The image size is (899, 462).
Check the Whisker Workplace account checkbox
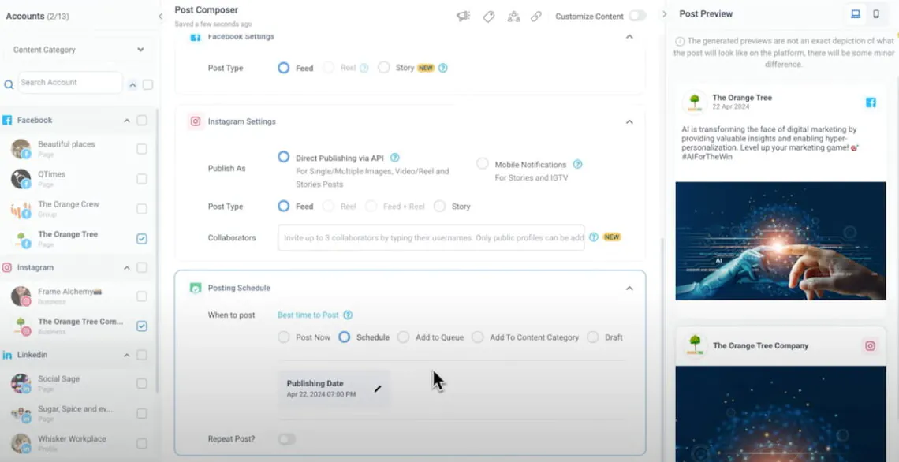tap(142, 443)
